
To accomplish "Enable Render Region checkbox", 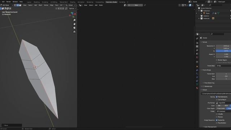I will click(x=217, y=60).
